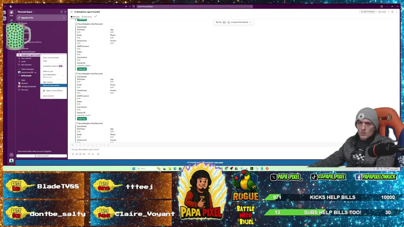Expand the Huddle options dropdown arrow
This screenshot has width=404, height=227.
(x=389, y=12)
